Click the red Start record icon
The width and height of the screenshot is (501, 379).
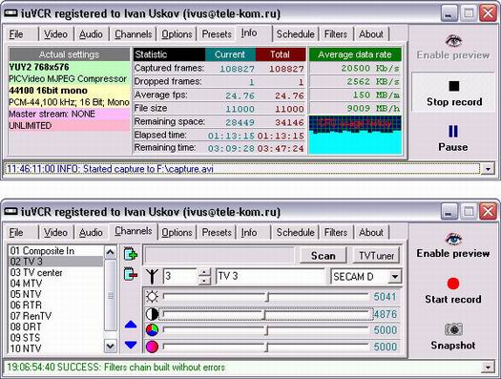click(x=453, y=284)
